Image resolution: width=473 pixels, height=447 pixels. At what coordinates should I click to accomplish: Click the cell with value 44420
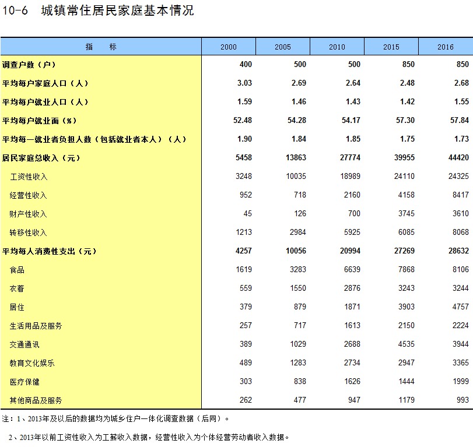click(x=458, y=158)
